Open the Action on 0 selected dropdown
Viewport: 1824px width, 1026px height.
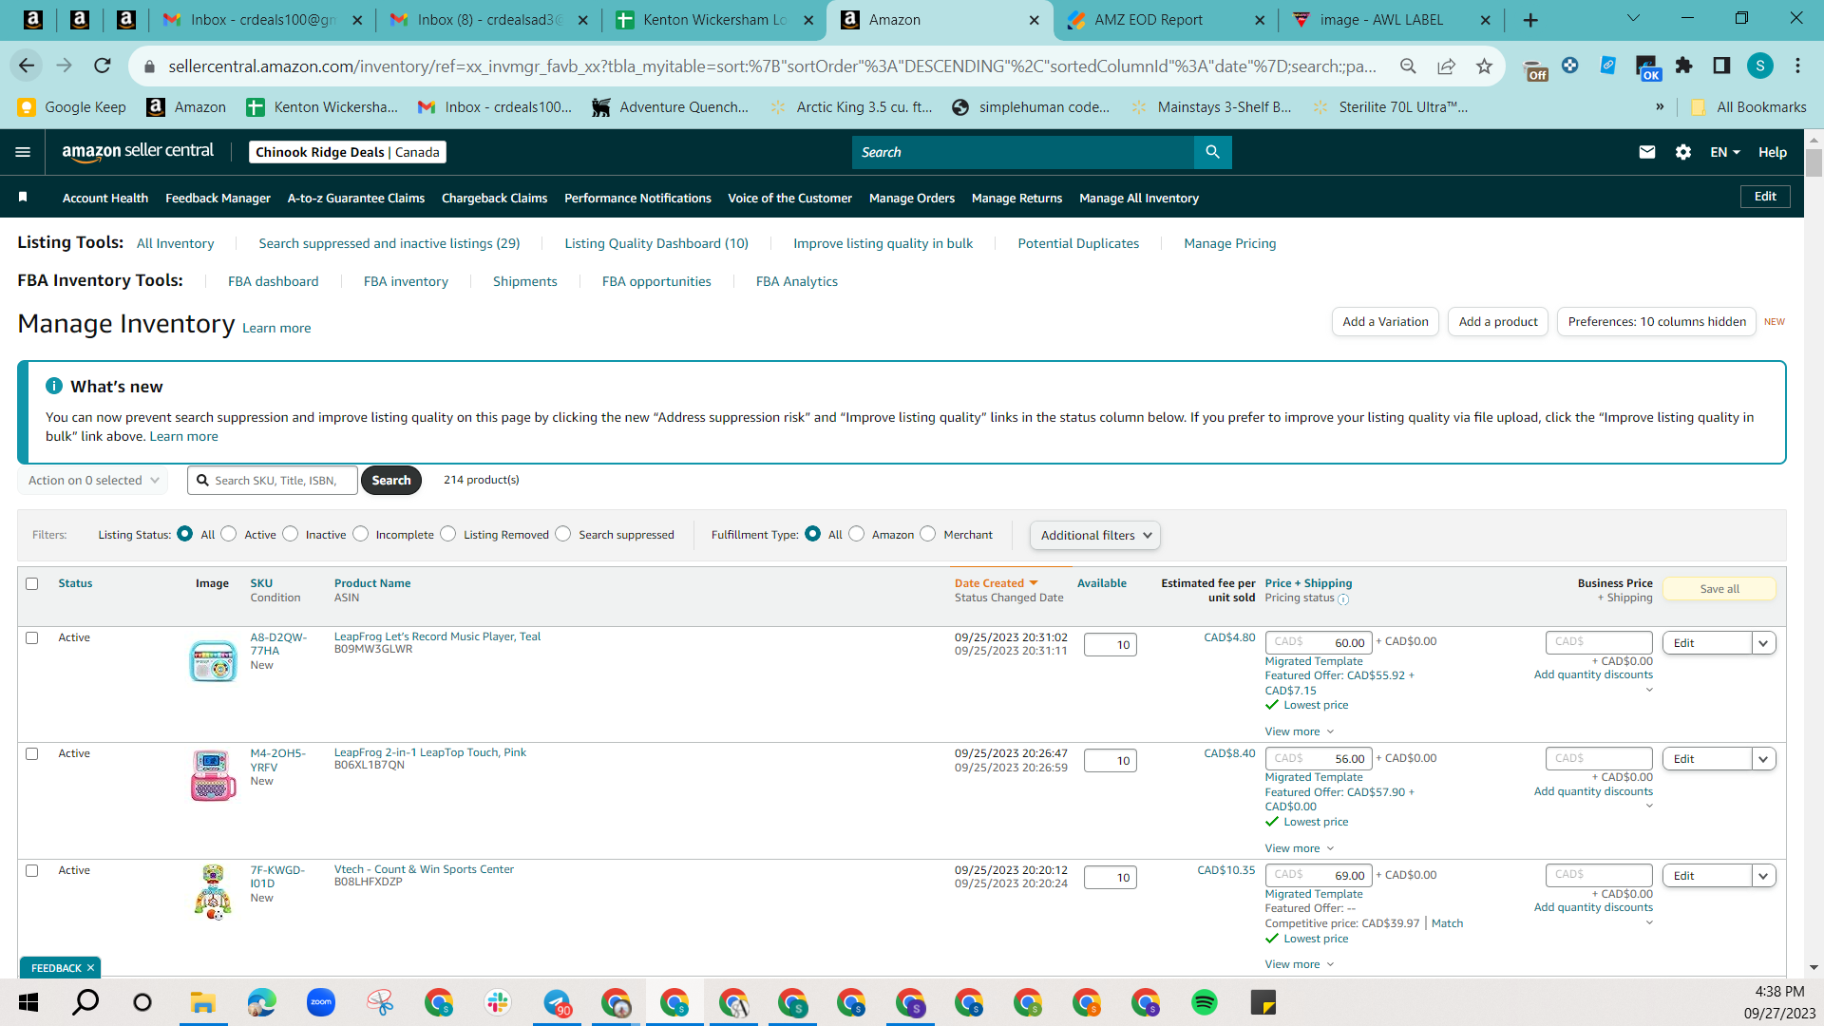[x=93, y=481]
